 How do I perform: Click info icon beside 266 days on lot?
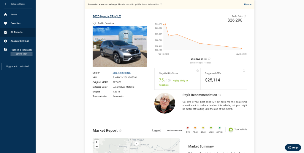coord(209,59)
